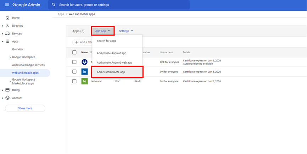Click the Directory person icon
The image size is (307, 154).
pos(7,26)
